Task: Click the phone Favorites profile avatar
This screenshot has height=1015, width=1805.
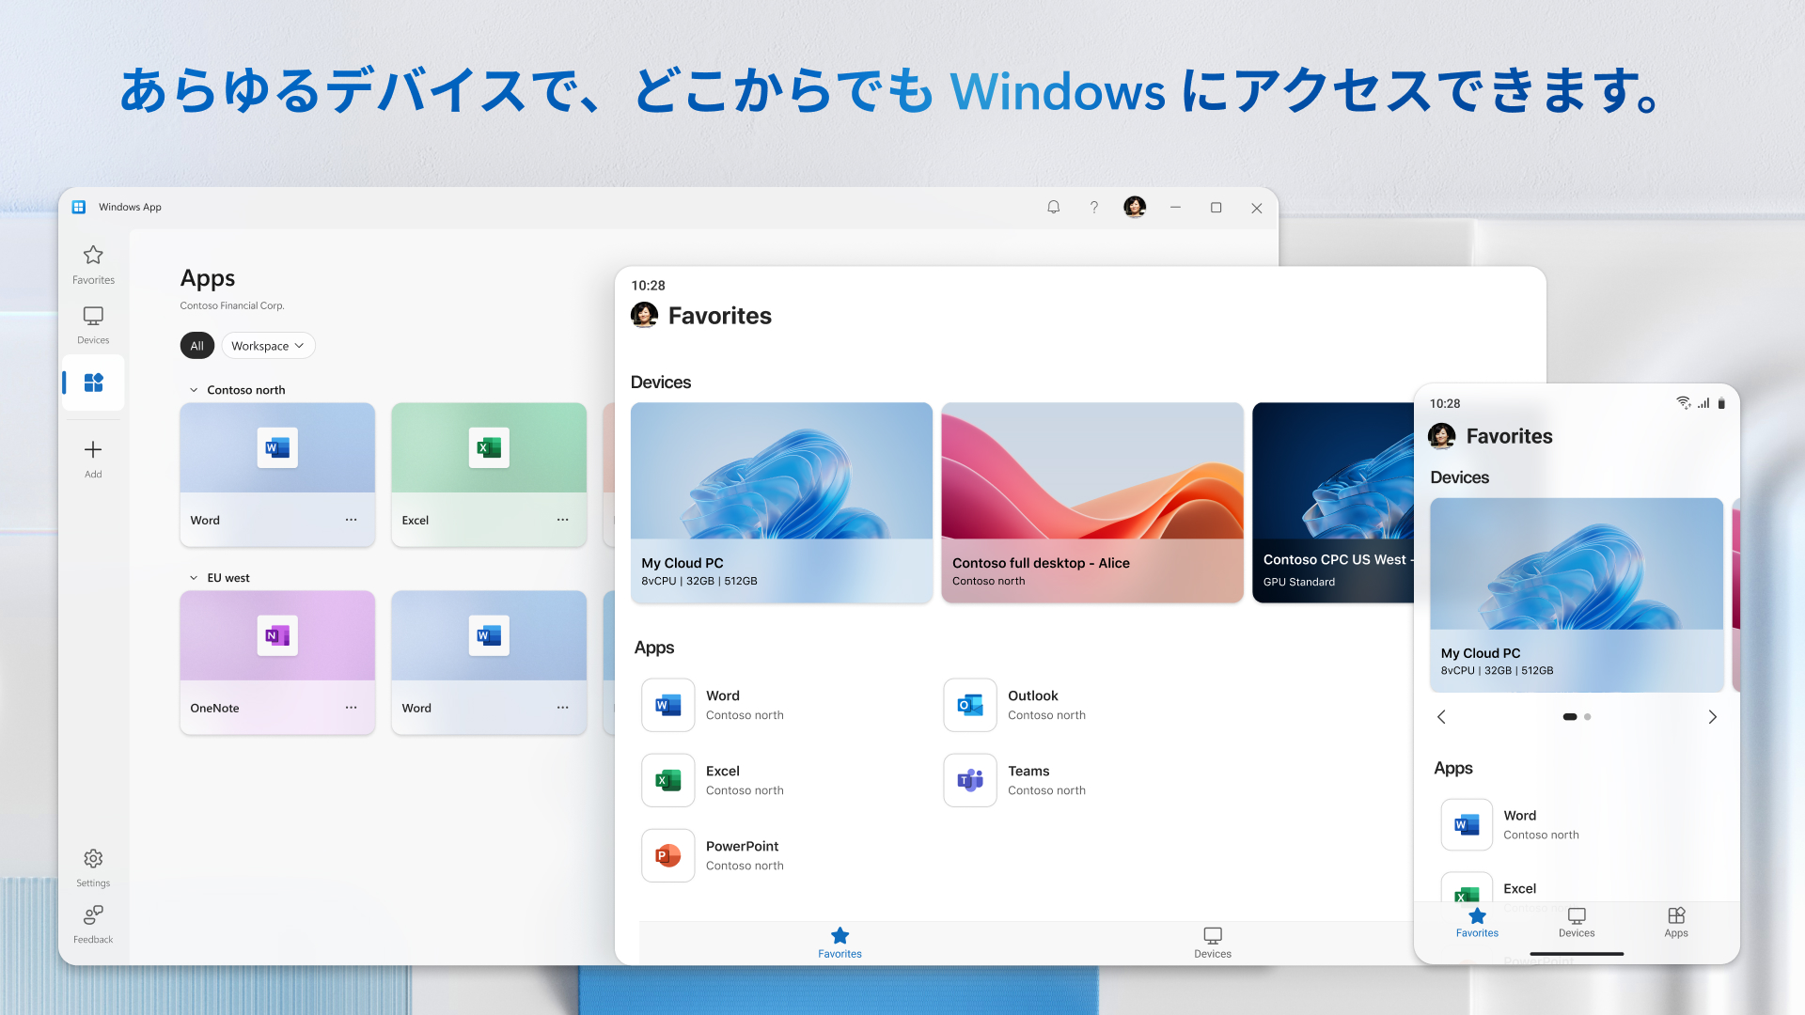Action: (x=1441, y=436)
